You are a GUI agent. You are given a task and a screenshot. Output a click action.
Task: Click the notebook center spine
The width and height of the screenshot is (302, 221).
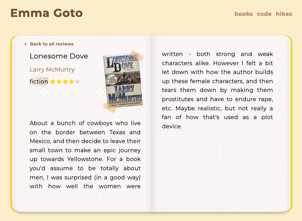point(152,124)
